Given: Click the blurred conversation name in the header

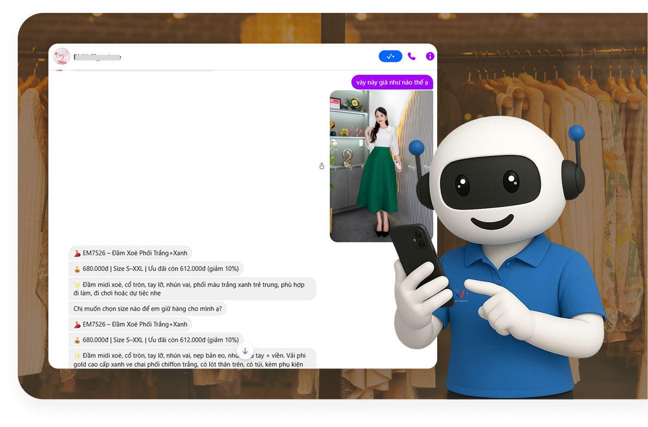Looking at the screenshot, I should coord(97,57).
